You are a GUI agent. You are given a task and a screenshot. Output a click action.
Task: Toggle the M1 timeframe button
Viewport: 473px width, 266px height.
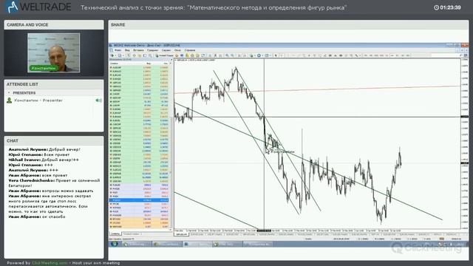pyautogui.click(x=365, y=55)
